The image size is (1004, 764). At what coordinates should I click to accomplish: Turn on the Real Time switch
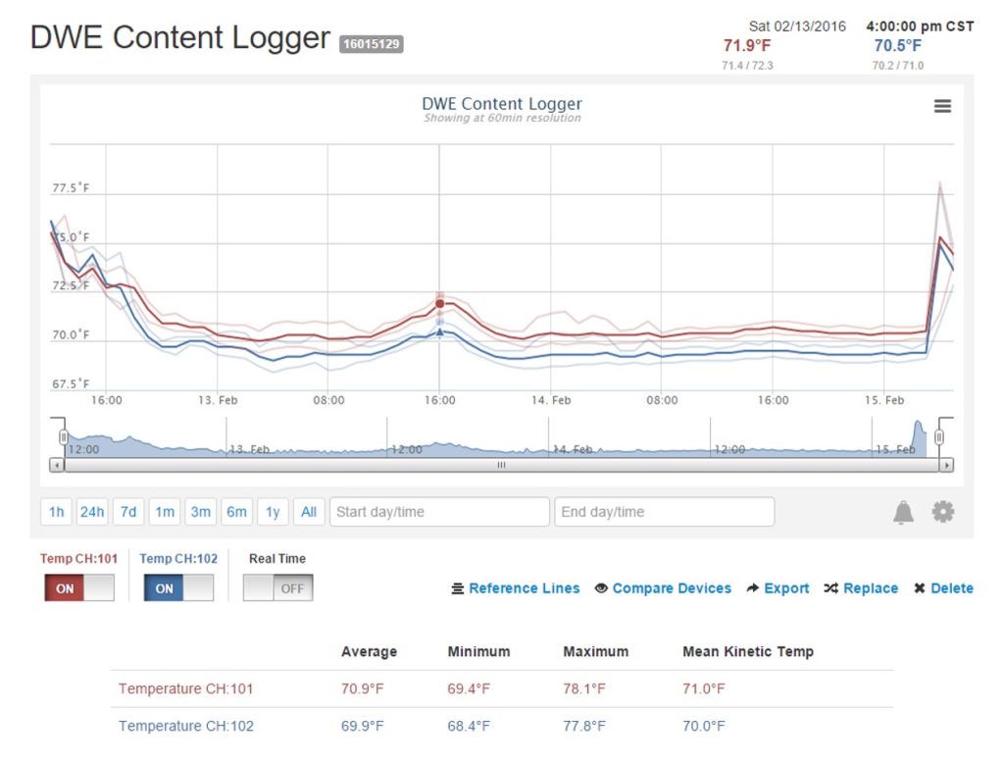tap(277, 588)
